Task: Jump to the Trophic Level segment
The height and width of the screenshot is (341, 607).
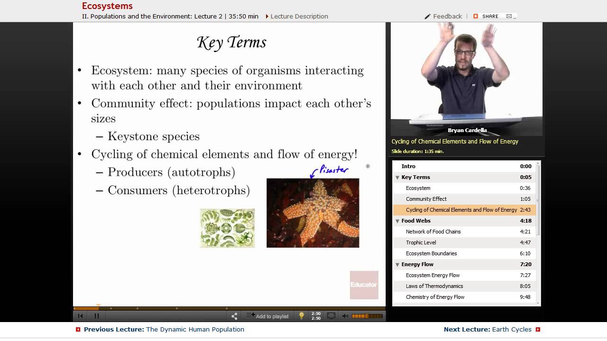Action: click(464, 242)
